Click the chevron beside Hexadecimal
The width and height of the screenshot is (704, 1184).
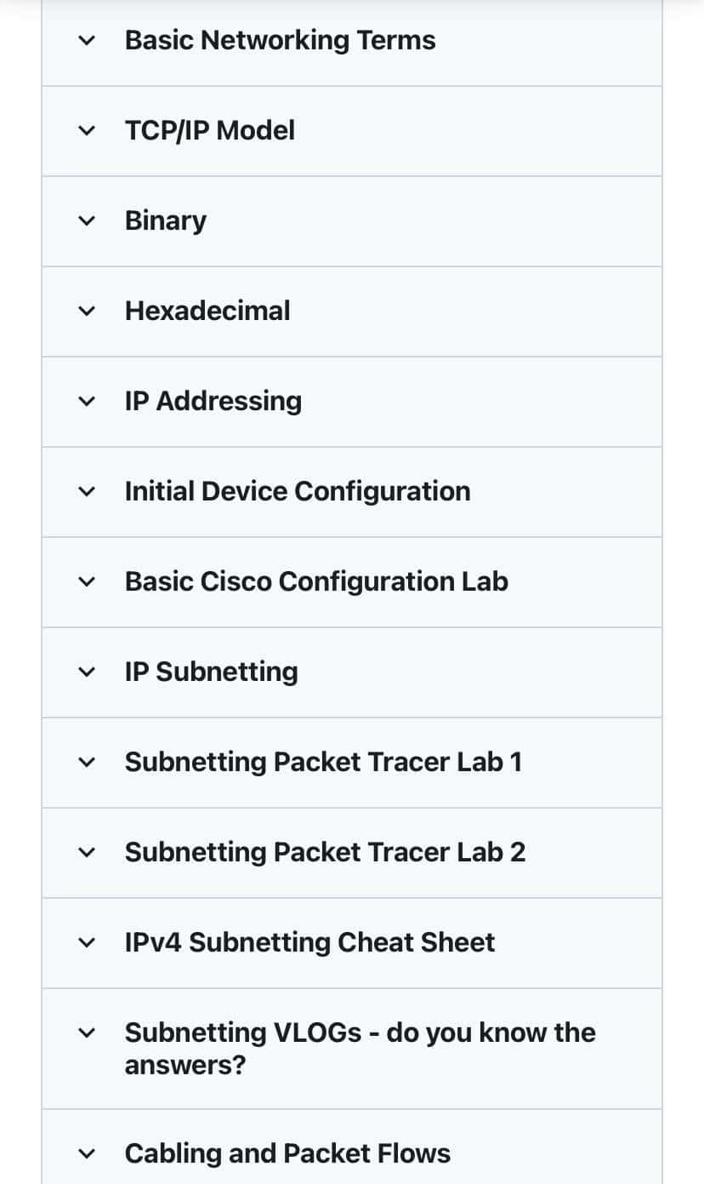pyautogui.click(x=87, y=312)
